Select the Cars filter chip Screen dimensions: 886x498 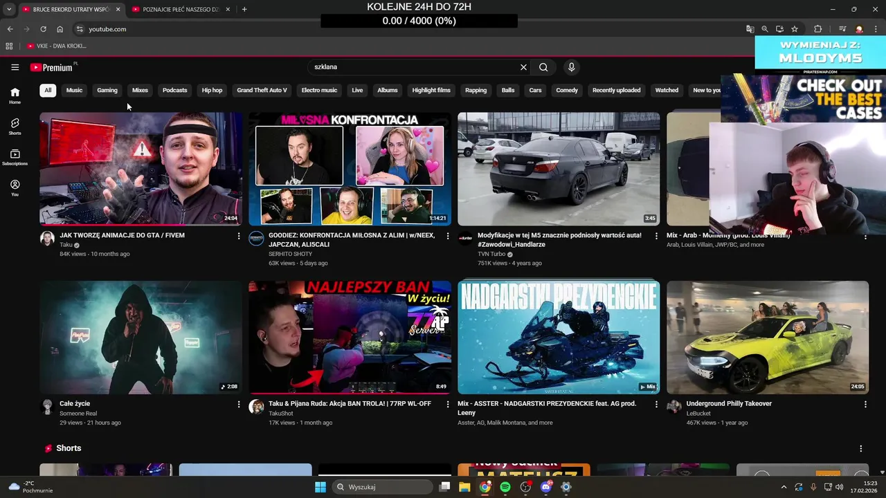[x=535, y=90]
